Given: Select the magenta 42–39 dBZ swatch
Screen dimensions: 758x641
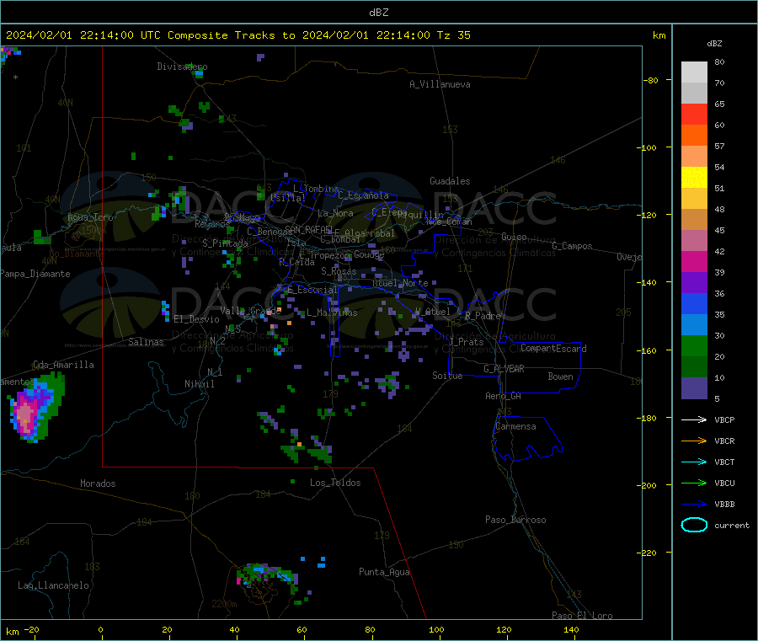Looking at the screenshot, I should pos(694,261).
